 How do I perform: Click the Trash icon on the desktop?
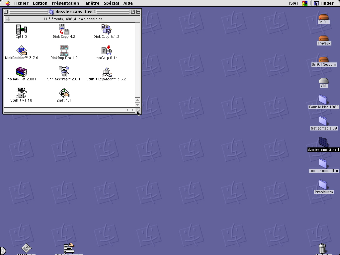[322, 248]
